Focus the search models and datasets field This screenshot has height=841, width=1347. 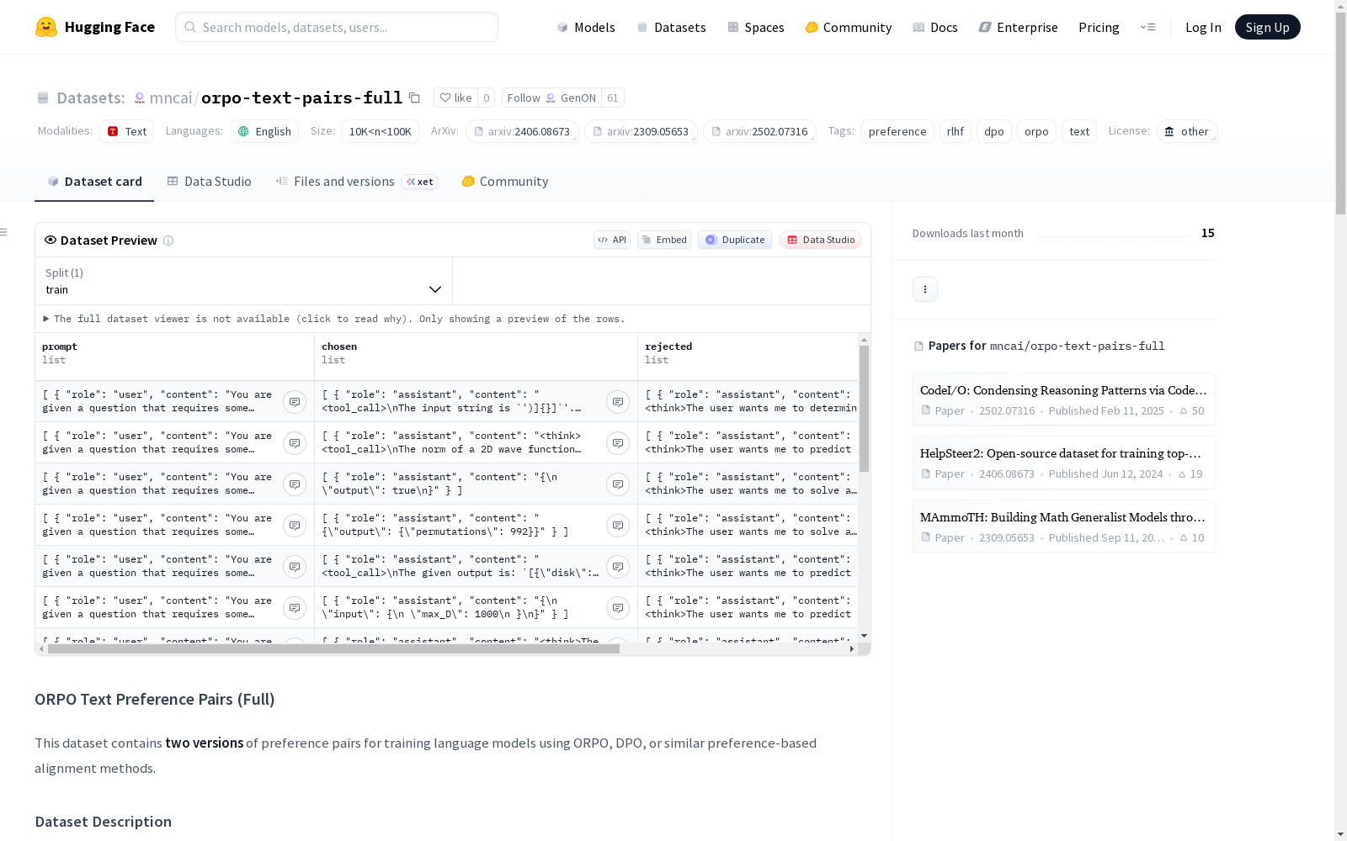pyautogui.click(x=337, y=27)
